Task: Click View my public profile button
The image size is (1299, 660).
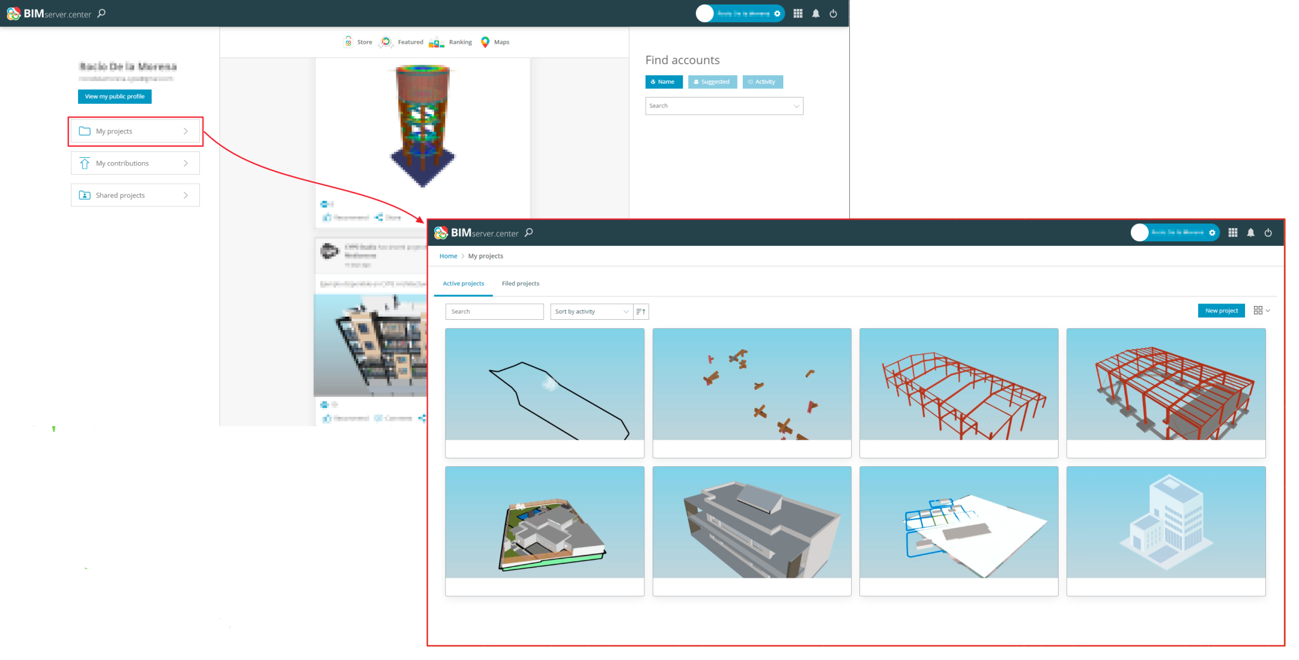Action: (x=114, y=96)
